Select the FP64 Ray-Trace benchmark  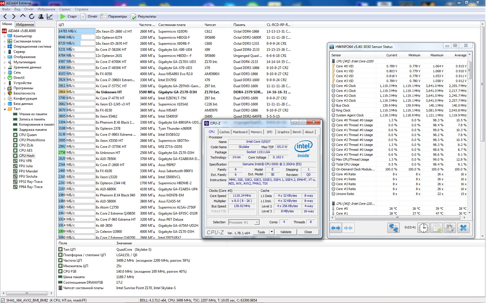click(31, 187)
